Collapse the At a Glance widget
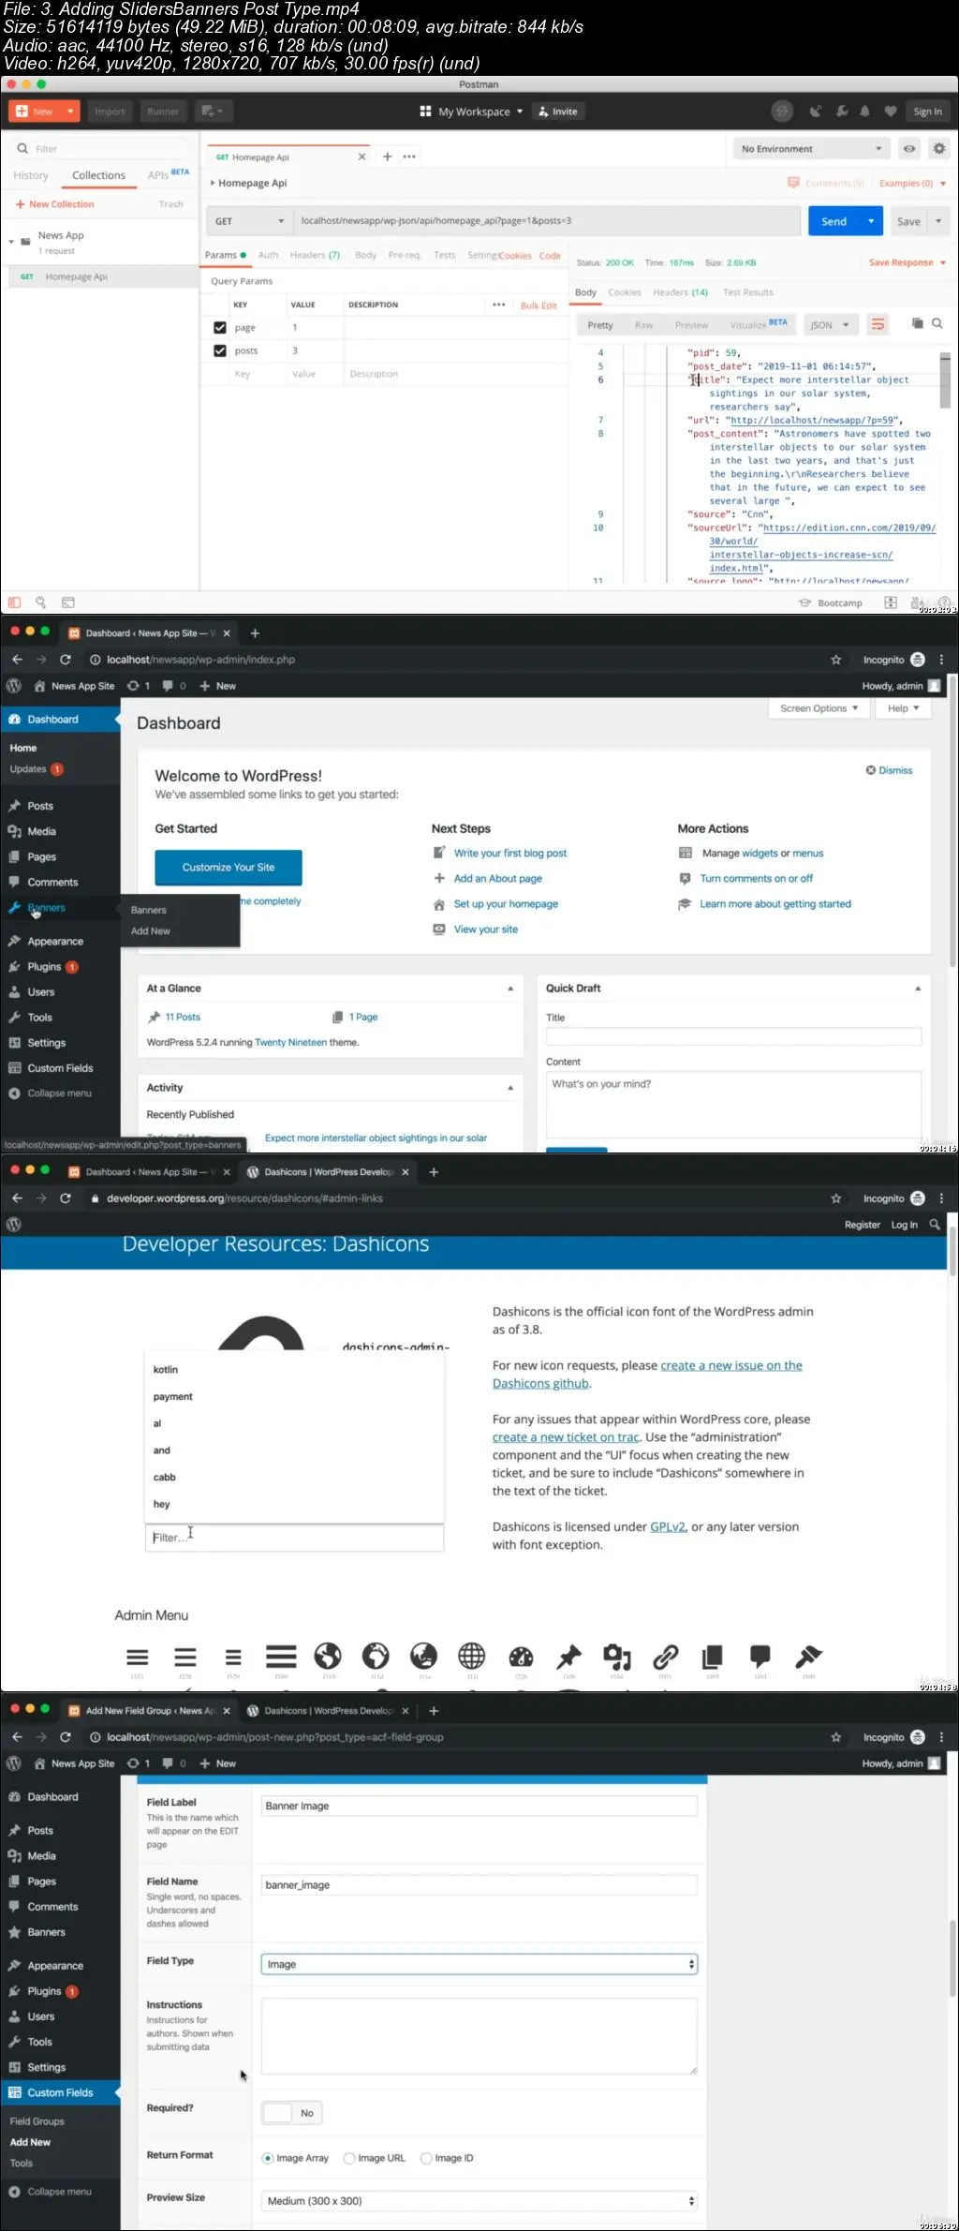This screenshot has width=959, height=2231. click(x=510, y=989)
